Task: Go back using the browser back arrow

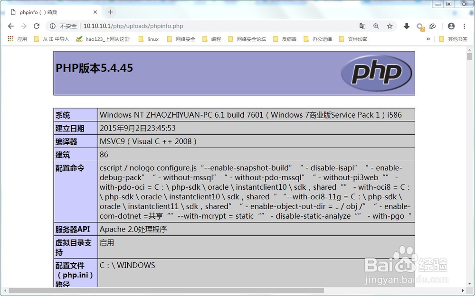Action: click(x=11, y=26)
